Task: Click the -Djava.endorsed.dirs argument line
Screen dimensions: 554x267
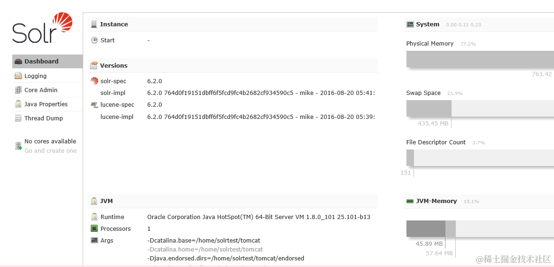Action: coord(226,258)
